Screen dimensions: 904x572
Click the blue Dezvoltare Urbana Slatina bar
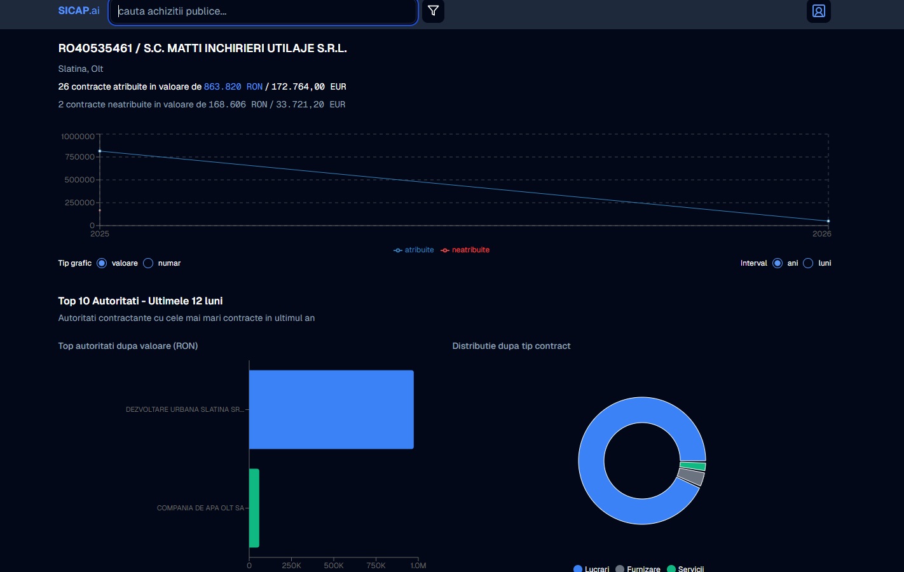(x=331, y=409)
